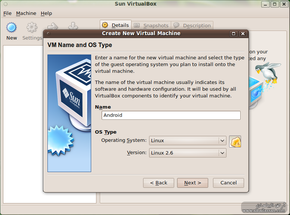Click the Sun VirtualBox window menu circle
The height and width of the screenshot is (215, 290).
tap(6, 4)
